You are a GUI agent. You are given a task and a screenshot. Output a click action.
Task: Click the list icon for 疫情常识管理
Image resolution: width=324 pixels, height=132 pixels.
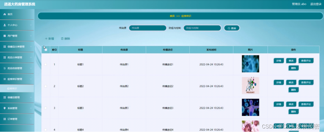(5, 79)
